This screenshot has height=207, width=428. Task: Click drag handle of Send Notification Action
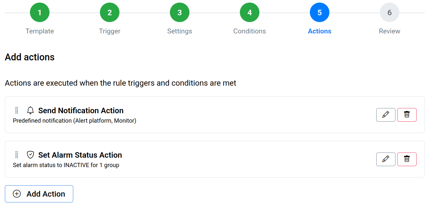(x=17, y=111)
